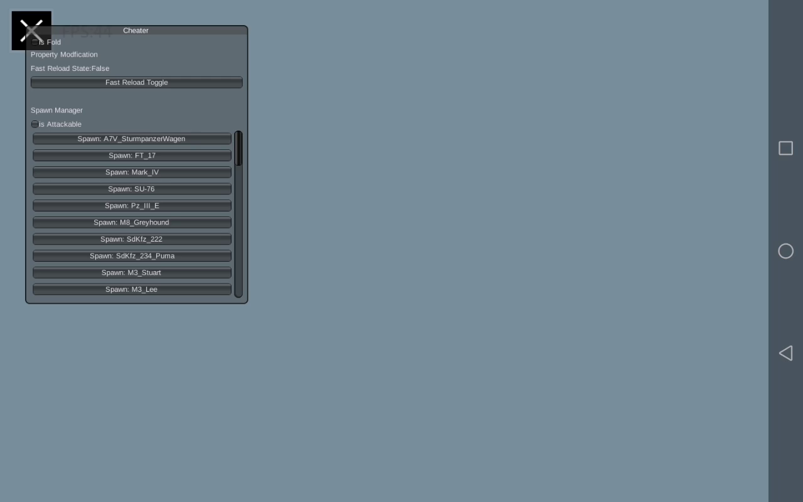
Task: Click the Cheater window title bar
Action: (x=136, y=30)
